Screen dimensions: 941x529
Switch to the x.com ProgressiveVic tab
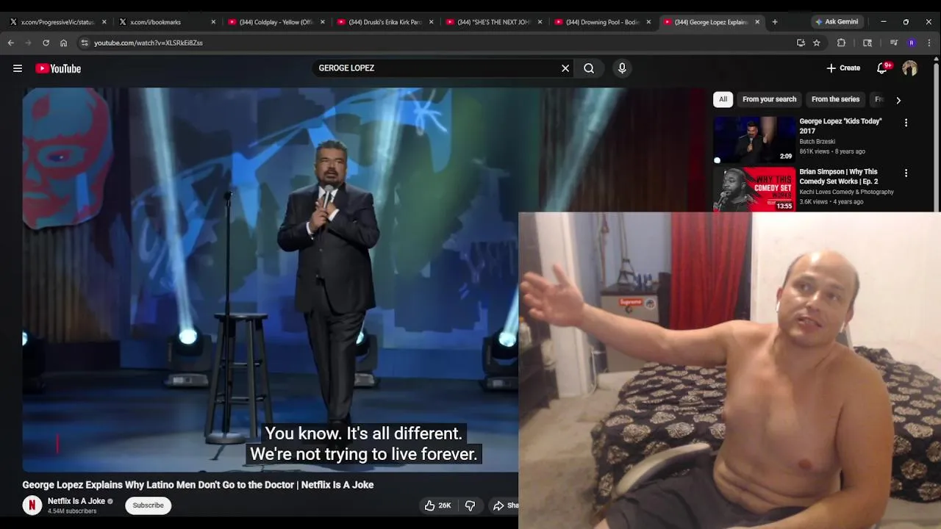[x=57, y=22]
